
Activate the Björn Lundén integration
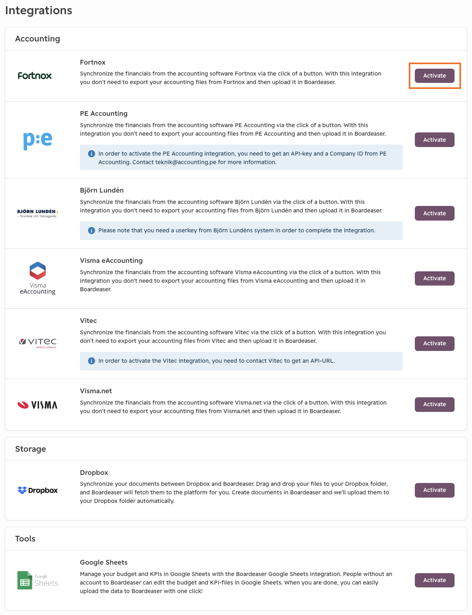tap(435, 213)
